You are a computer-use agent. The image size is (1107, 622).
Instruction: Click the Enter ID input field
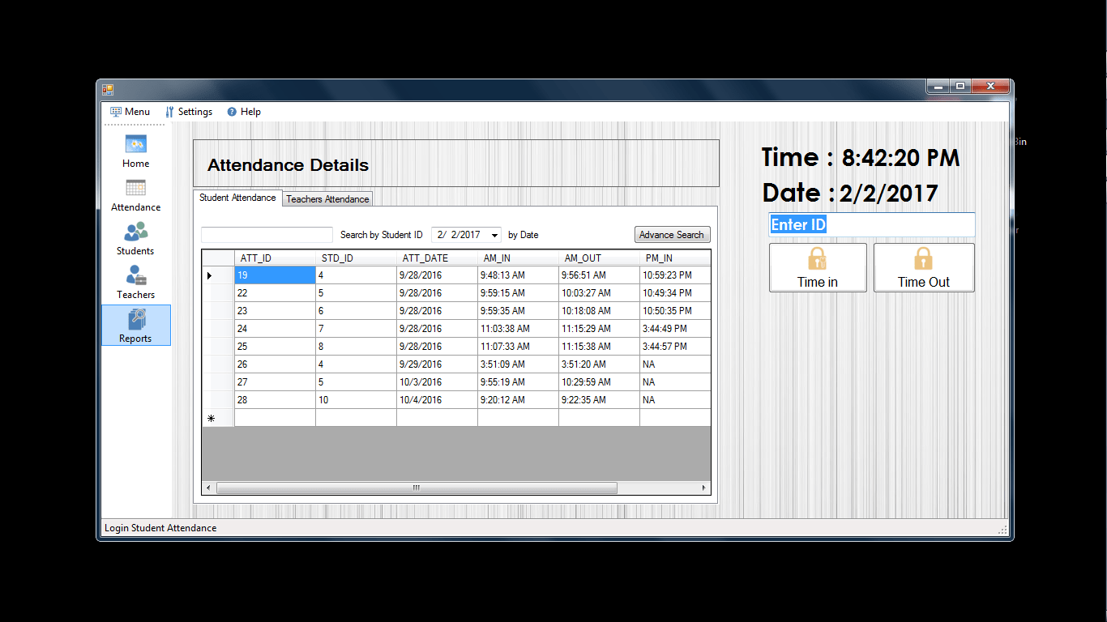pyautogui.click(x=871, y=224)
